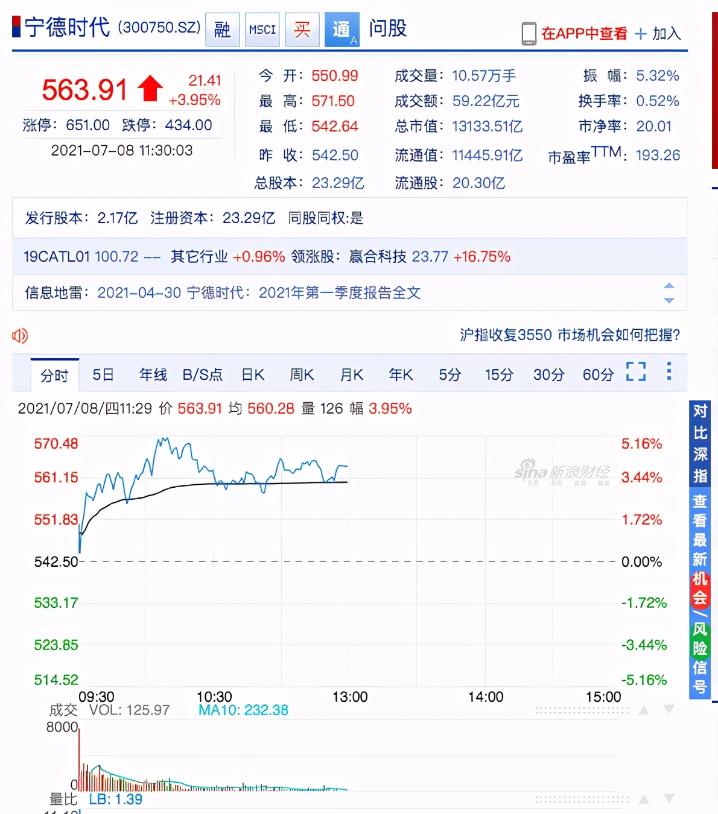Switch to the 年线 tab
The width and height of the screenshot is (718, 814).
153,375
